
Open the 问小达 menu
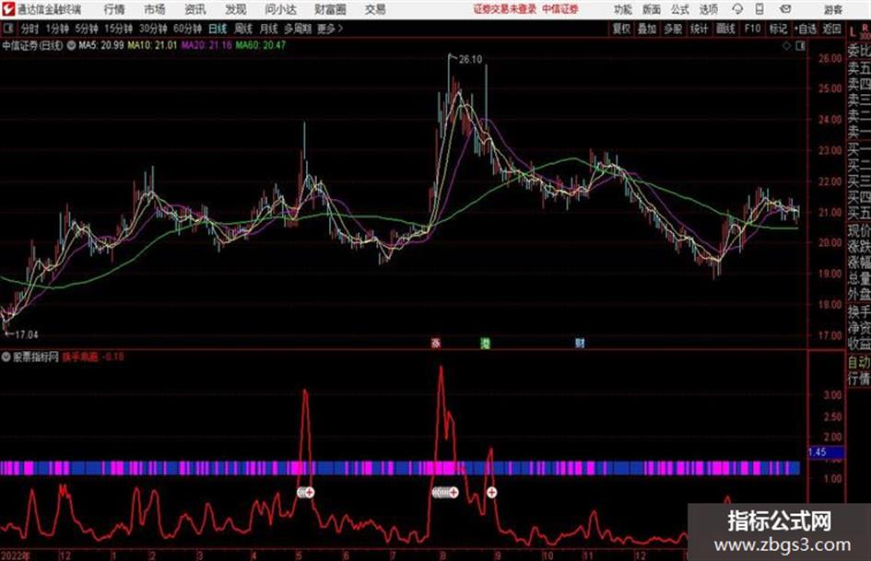coord(280,9)
